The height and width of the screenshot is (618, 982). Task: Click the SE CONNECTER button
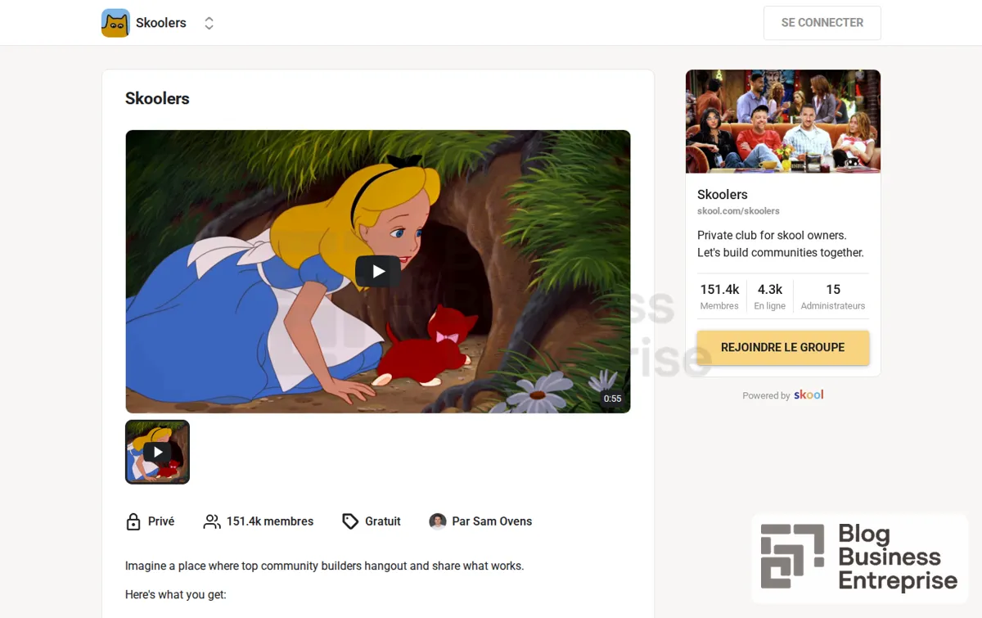point(822,23)
